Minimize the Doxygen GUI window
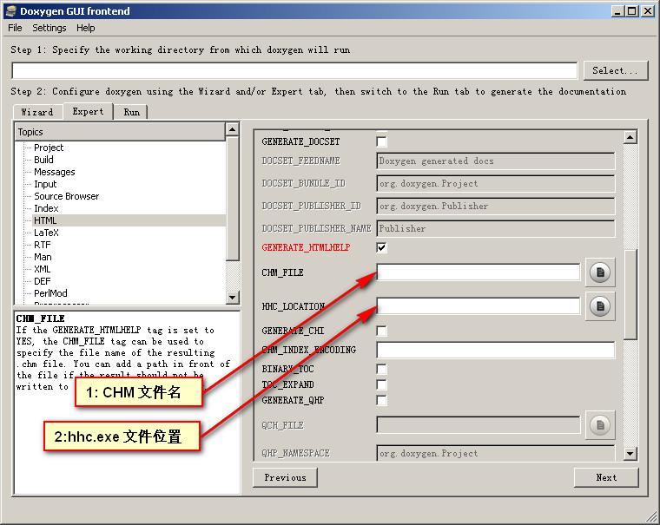660x525 pixels. click(617, 11)
